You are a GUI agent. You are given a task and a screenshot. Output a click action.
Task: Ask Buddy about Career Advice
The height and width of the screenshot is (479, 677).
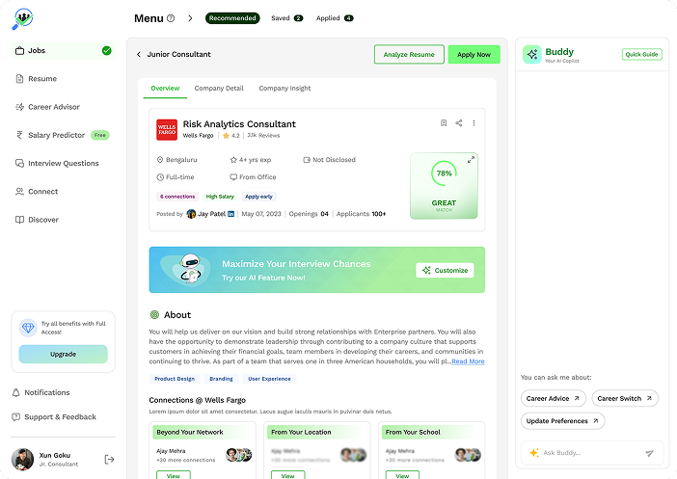pyautogui.click(x=554, y=398)
